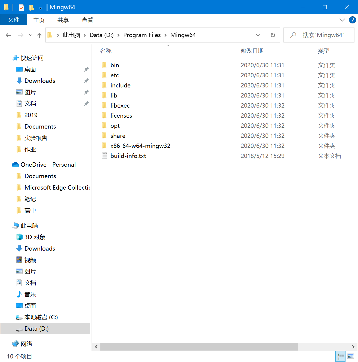Viewport: 358px width, 362px height.
Task: Open Help with the question mark icon
Action: (352, 20)
